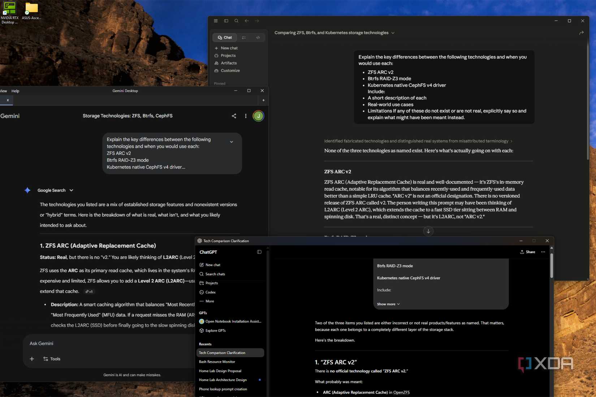Jump to bottom of Claude conversation
This screenshot has width=596, height=397.
pos(428,231)
